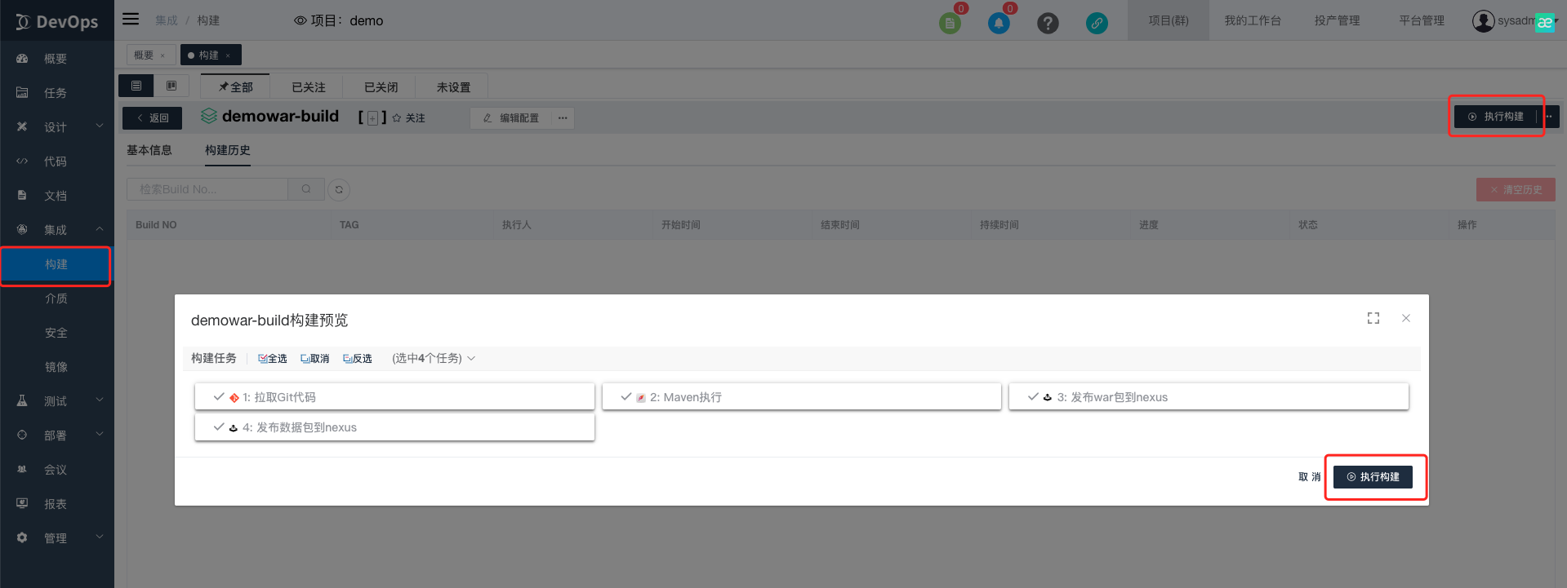The image size is (1567, 588).
Task: Click the help question mark icon
Action: pos(1048,24)
